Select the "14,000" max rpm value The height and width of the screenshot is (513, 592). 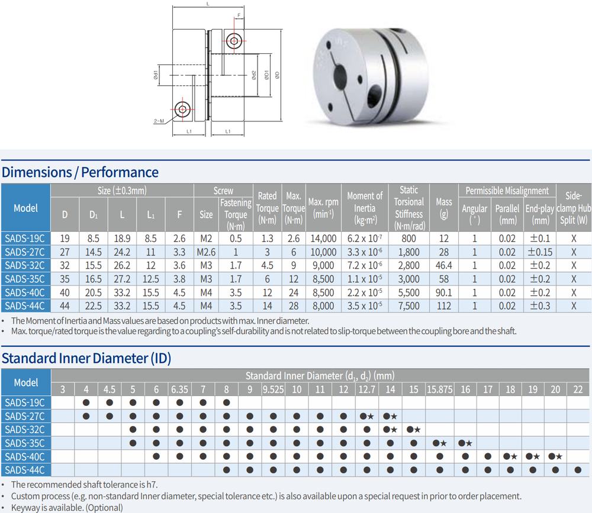(323, 238)
